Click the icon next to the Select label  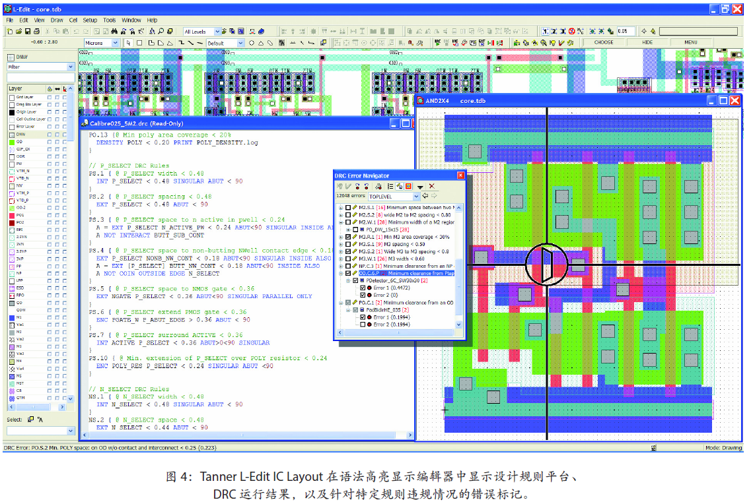tap(31, 419)
